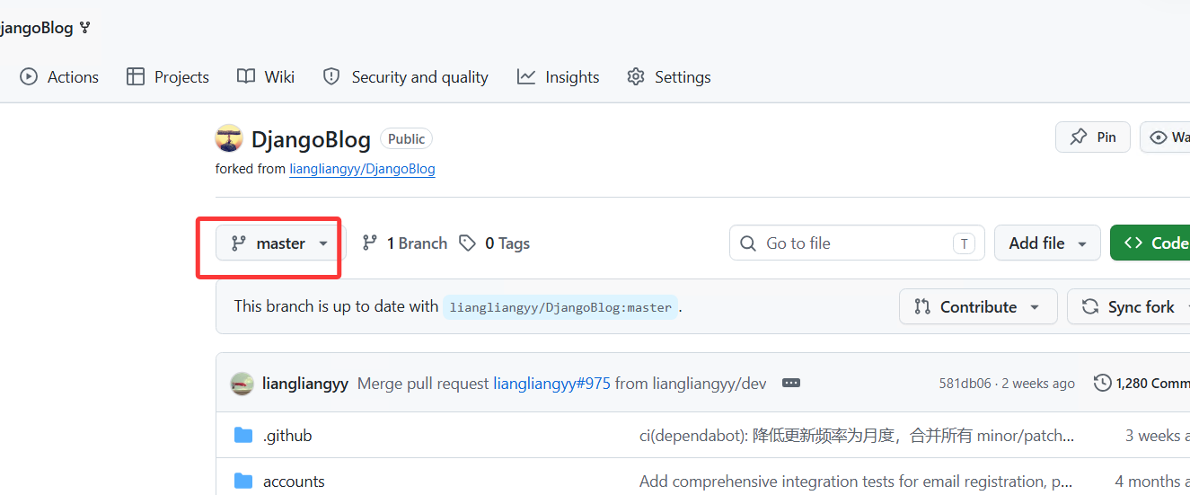
Task: Open the liangliangyy author link
Action: (x=305, y=384)
